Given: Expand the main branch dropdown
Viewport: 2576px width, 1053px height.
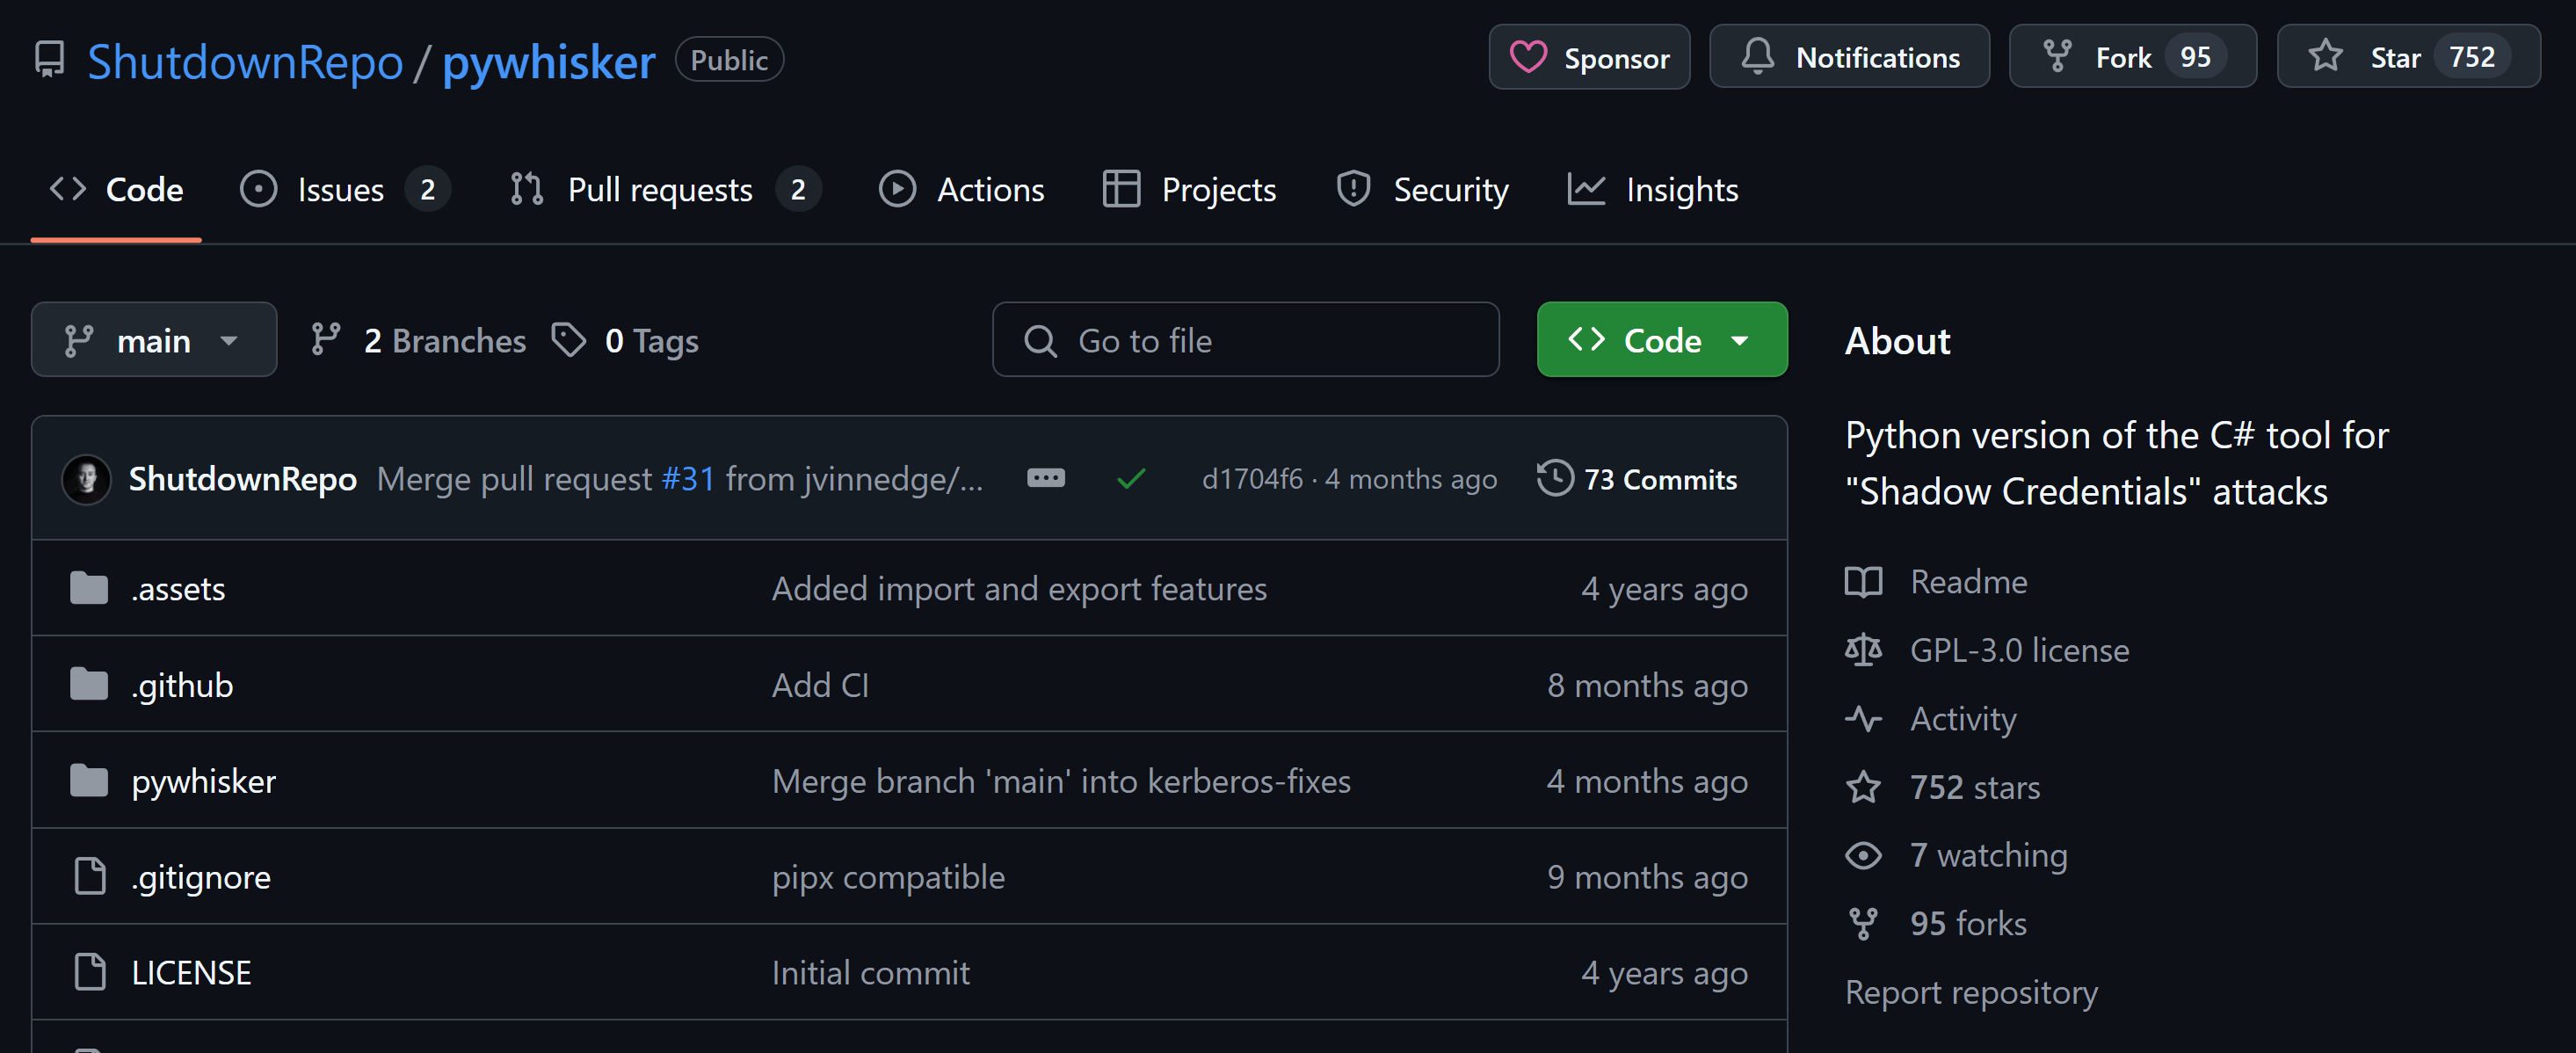Looking at the screenshot, I should click(154, 340).
